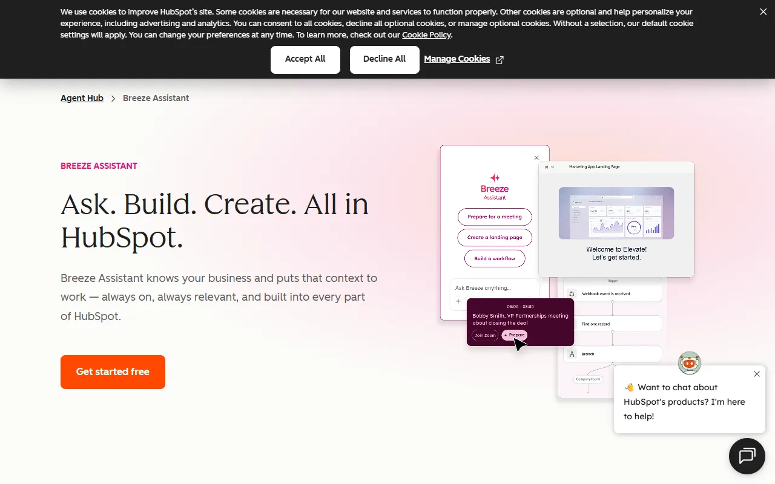This screenshot has width=775, height=484.
Task: Click the Breeze Assistant breadcrumb text
Action: point(156,98)
